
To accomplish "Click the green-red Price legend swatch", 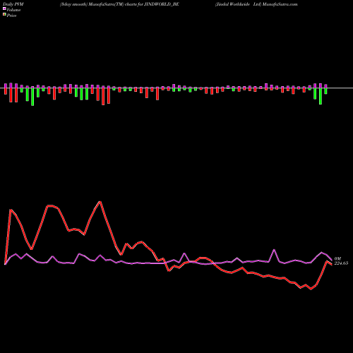I will (x=4, y=15).
